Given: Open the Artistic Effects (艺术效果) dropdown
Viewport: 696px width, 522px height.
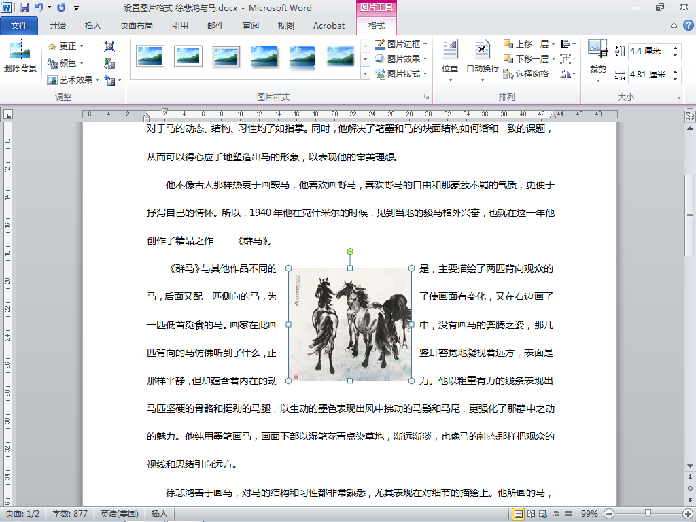Looking at the screenshot, I should point(73,80).
